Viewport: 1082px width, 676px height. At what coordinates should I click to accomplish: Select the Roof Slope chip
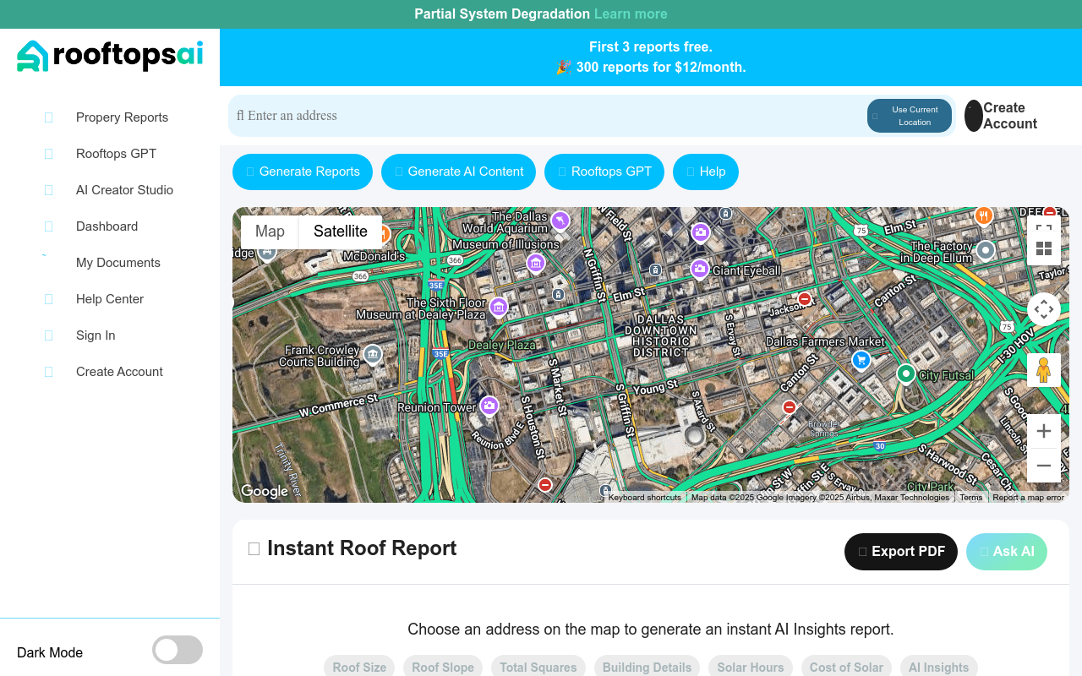443,667
